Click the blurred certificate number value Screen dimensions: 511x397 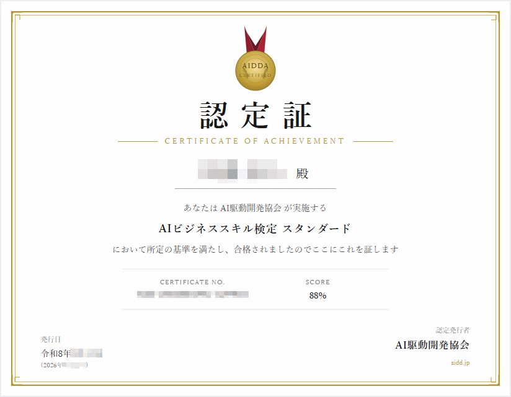(193, 294)
